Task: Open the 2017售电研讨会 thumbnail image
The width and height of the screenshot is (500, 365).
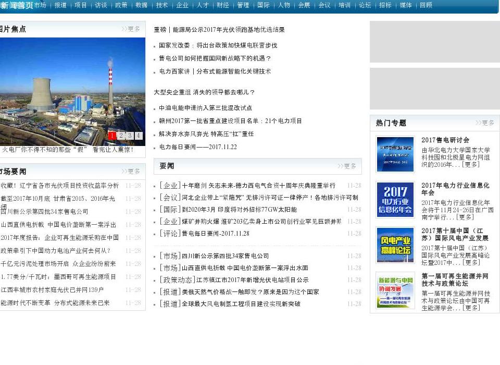Action: pos(395,154)
